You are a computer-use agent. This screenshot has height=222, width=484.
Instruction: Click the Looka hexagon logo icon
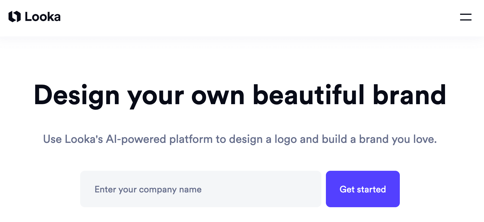15,17
